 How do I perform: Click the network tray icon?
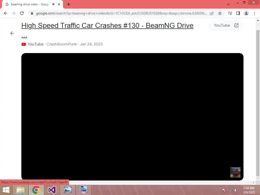pos(230,190)
